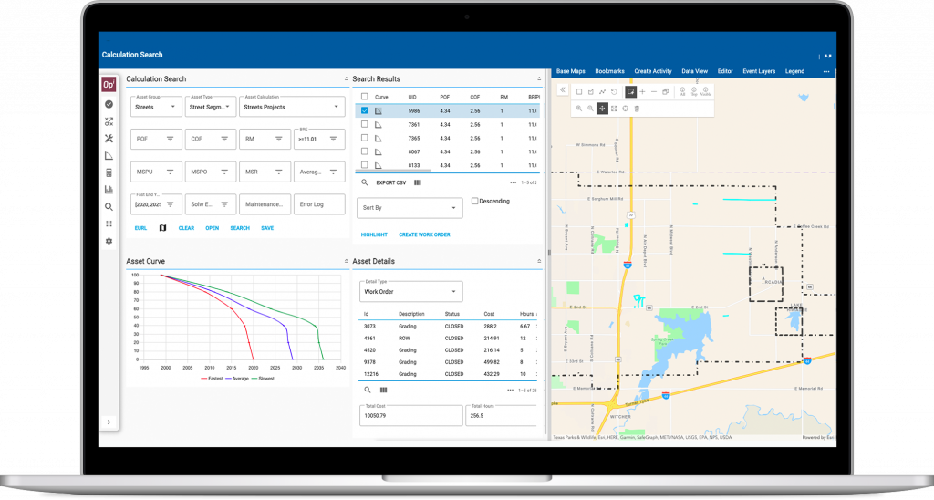Screen dimensions: 934x500
Task: Click the Total Cost field
Action: (410, 416)
